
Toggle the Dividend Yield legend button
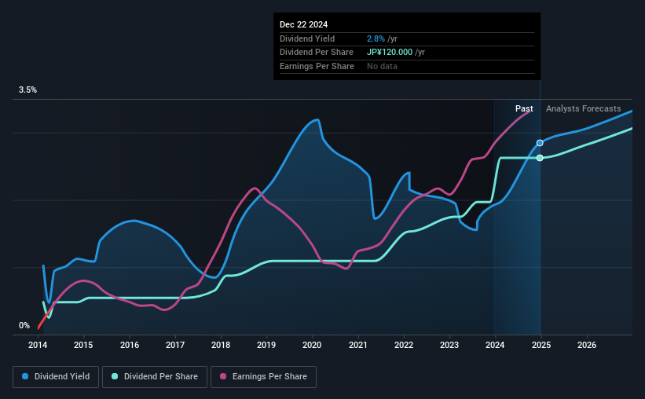[56, 377]
